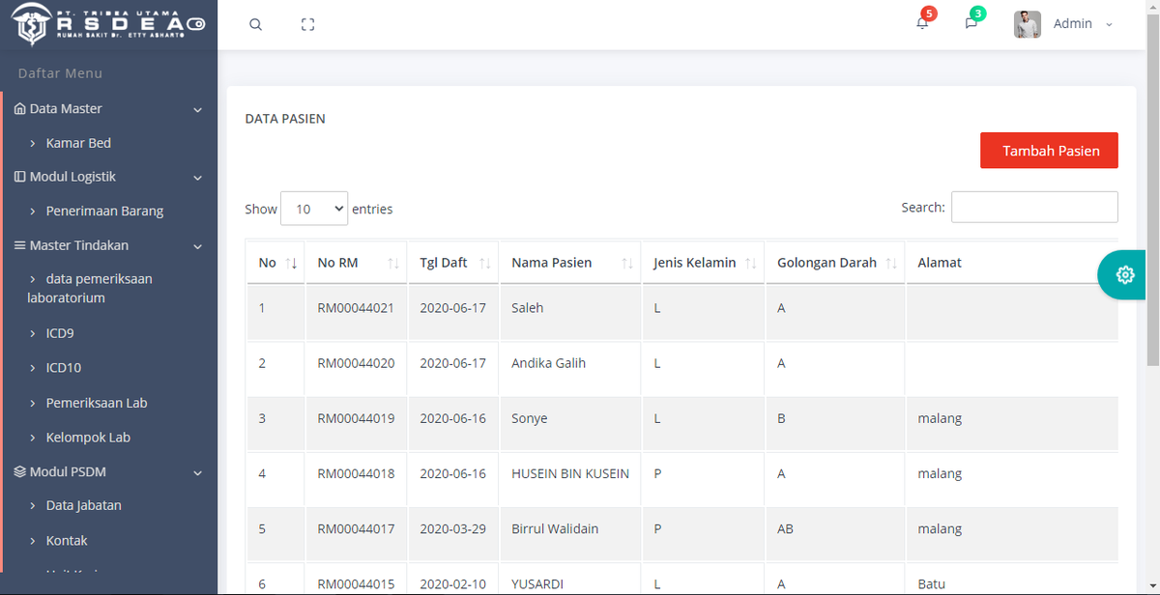Click patient name Sonye

(530, 418)
